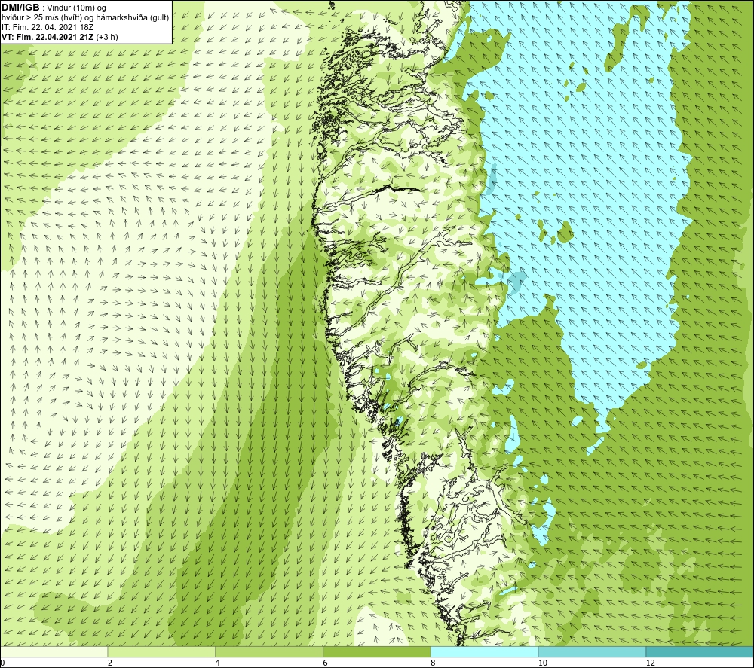Screen dimensions: 754x668
Task: Click the 2–4 m/s light green legend swatch
Action: click(161, 651)
